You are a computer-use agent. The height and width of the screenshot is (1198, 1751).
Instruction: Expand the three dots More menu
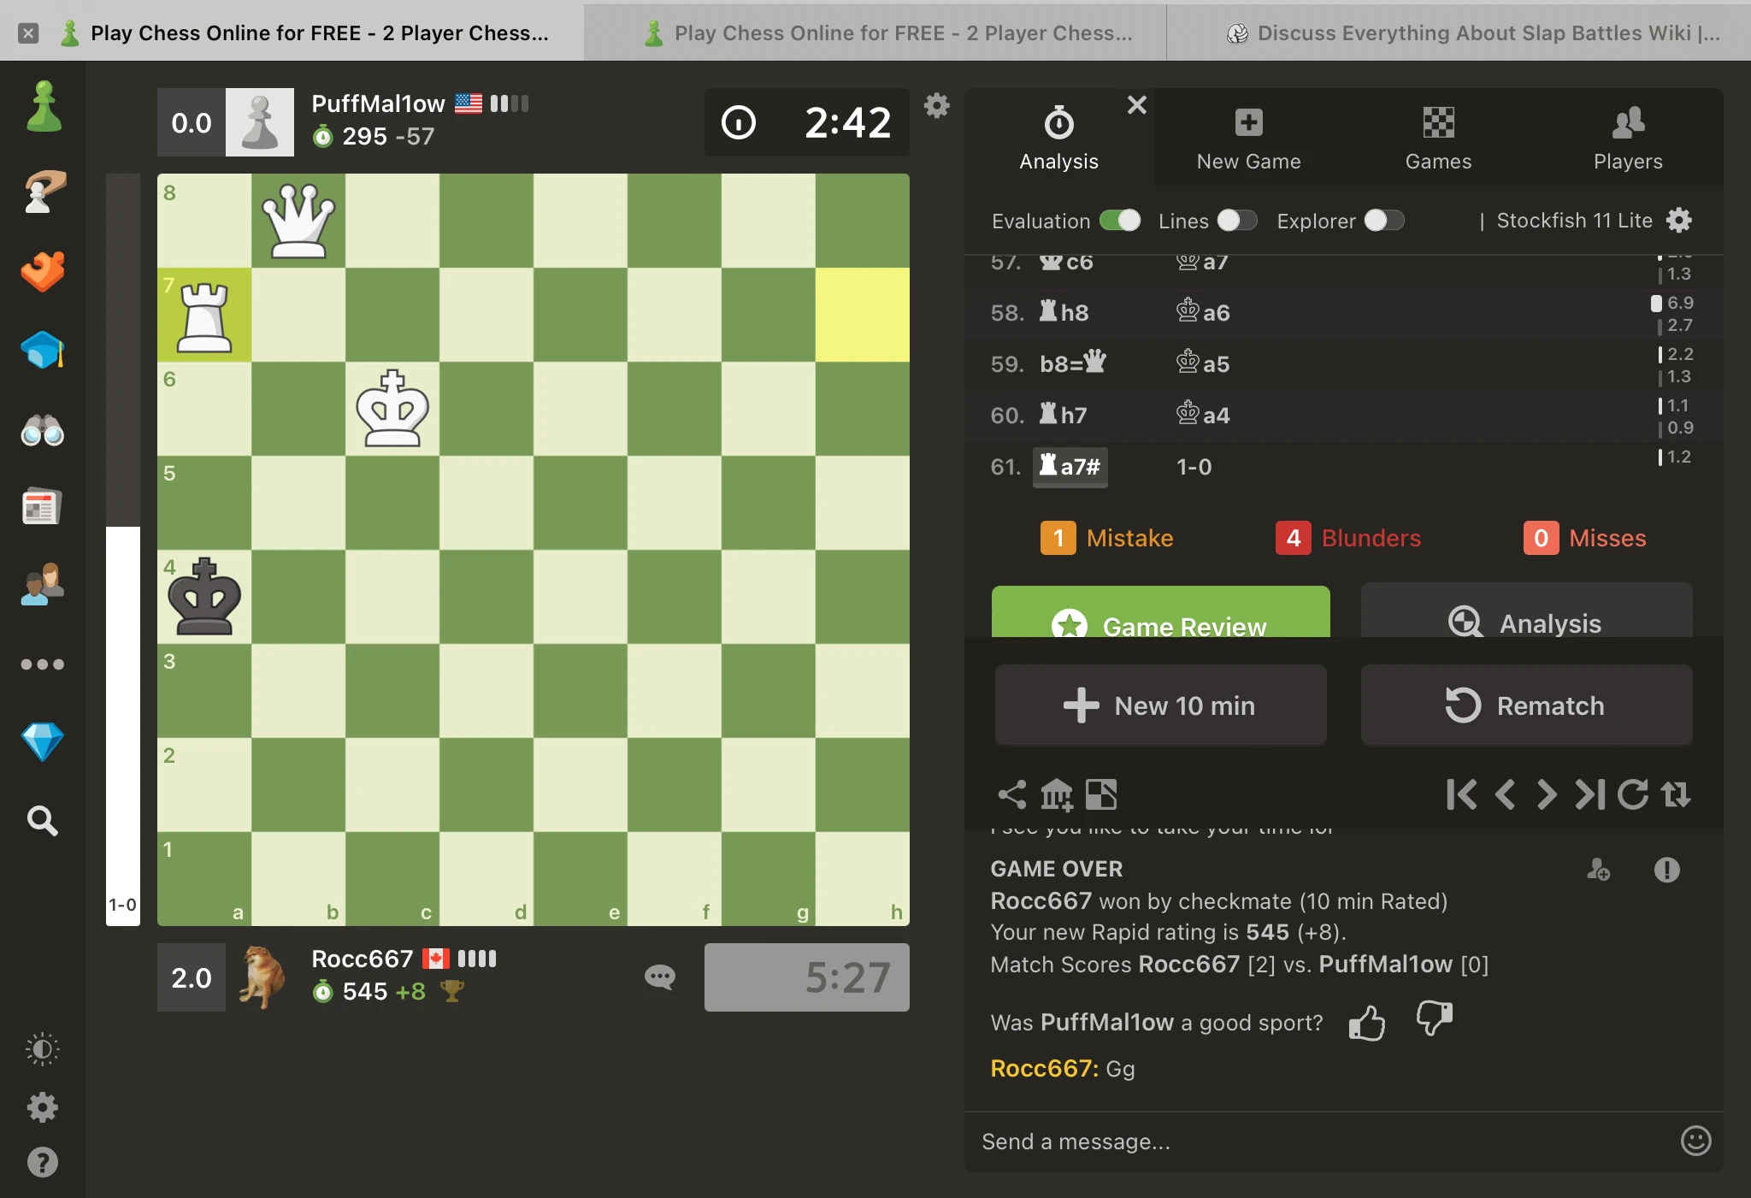43,664
